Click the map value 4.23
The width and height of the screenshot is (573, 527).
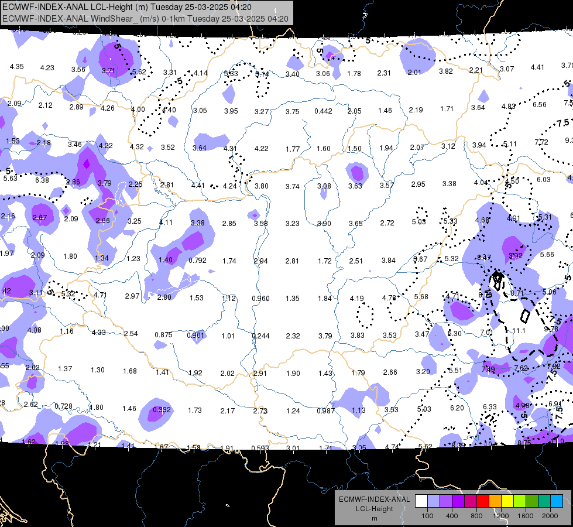click(47, 68)
